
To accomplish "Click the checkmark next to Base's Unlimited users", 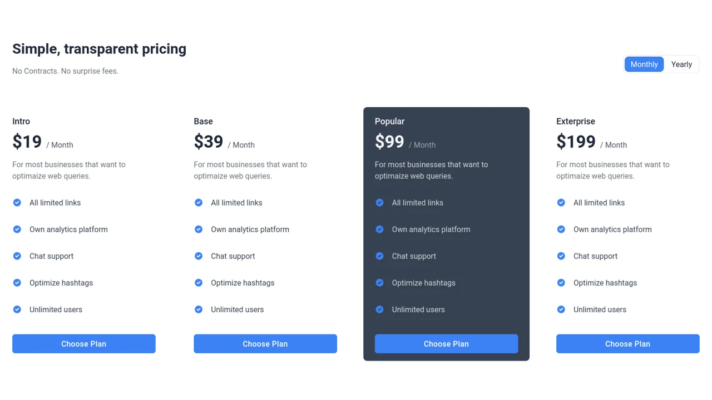I will (199, 309).
